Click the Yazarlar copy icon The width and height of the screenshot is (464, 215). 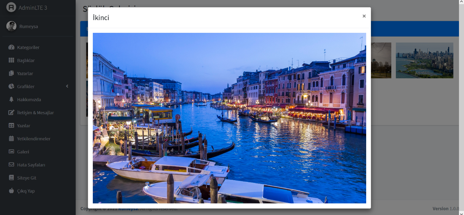click(x=11, y=73)
